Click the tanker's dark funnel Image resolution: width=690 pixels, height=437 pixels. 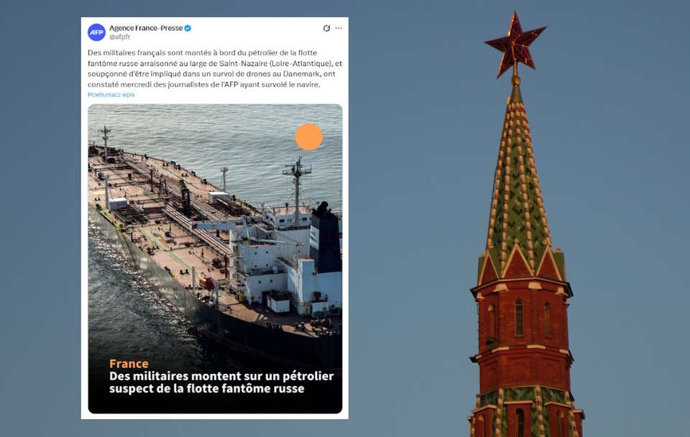tap(325, 238)
